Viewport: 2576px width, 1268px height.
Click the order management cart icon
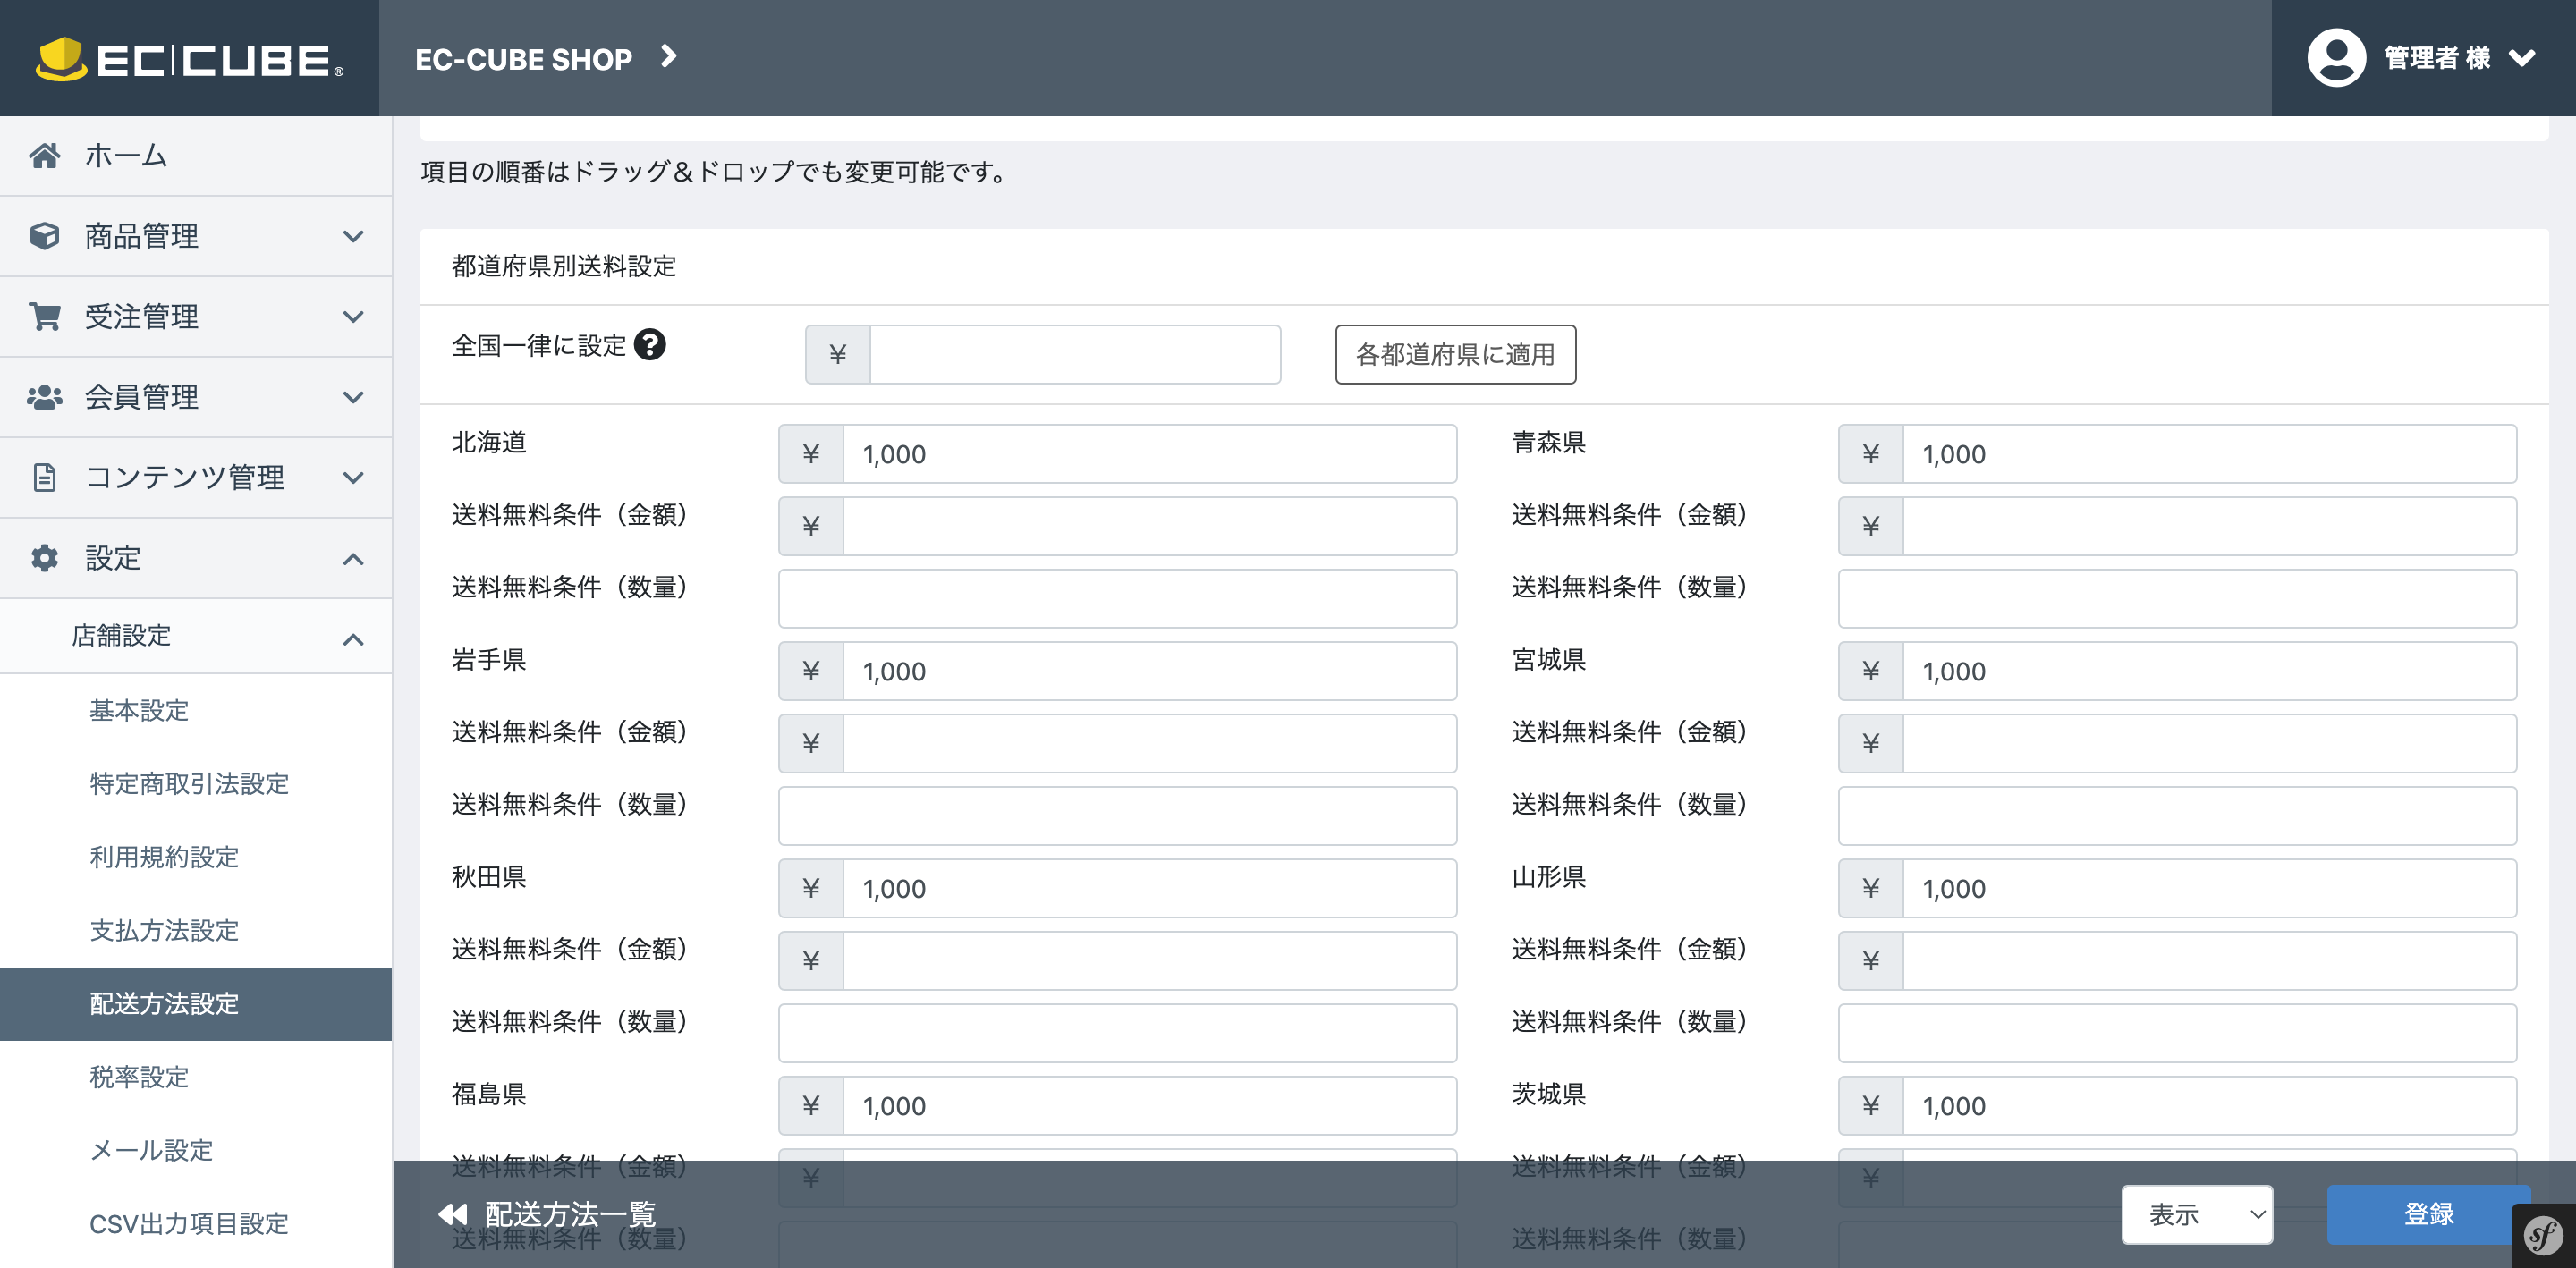pos(44,316)
